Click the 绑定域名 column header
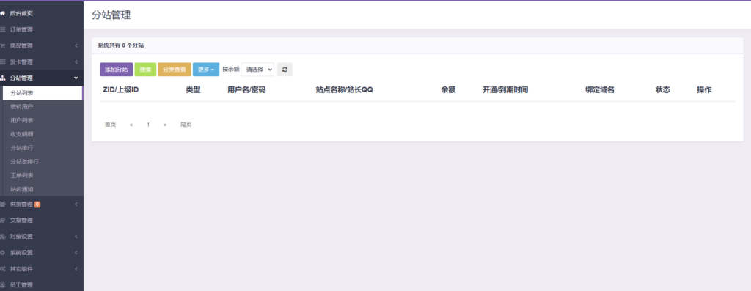Screen dimensions: 751x291 (600, 90)
